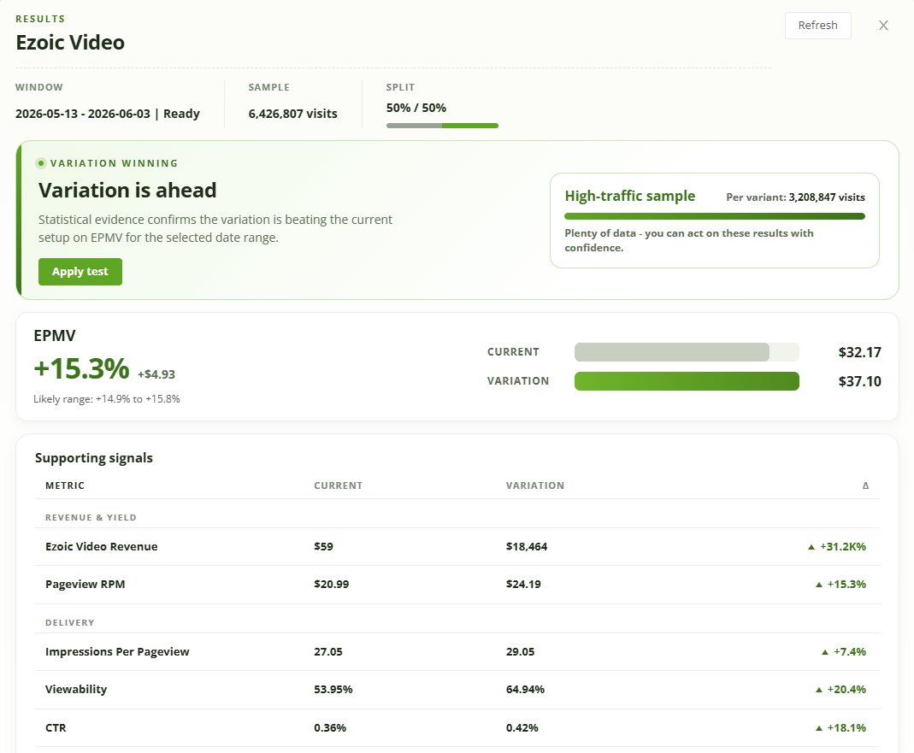The width and height of the screenshot is (914, 753).
Task: Select the Viewability metric row
Action: click(x=457, y=690)
